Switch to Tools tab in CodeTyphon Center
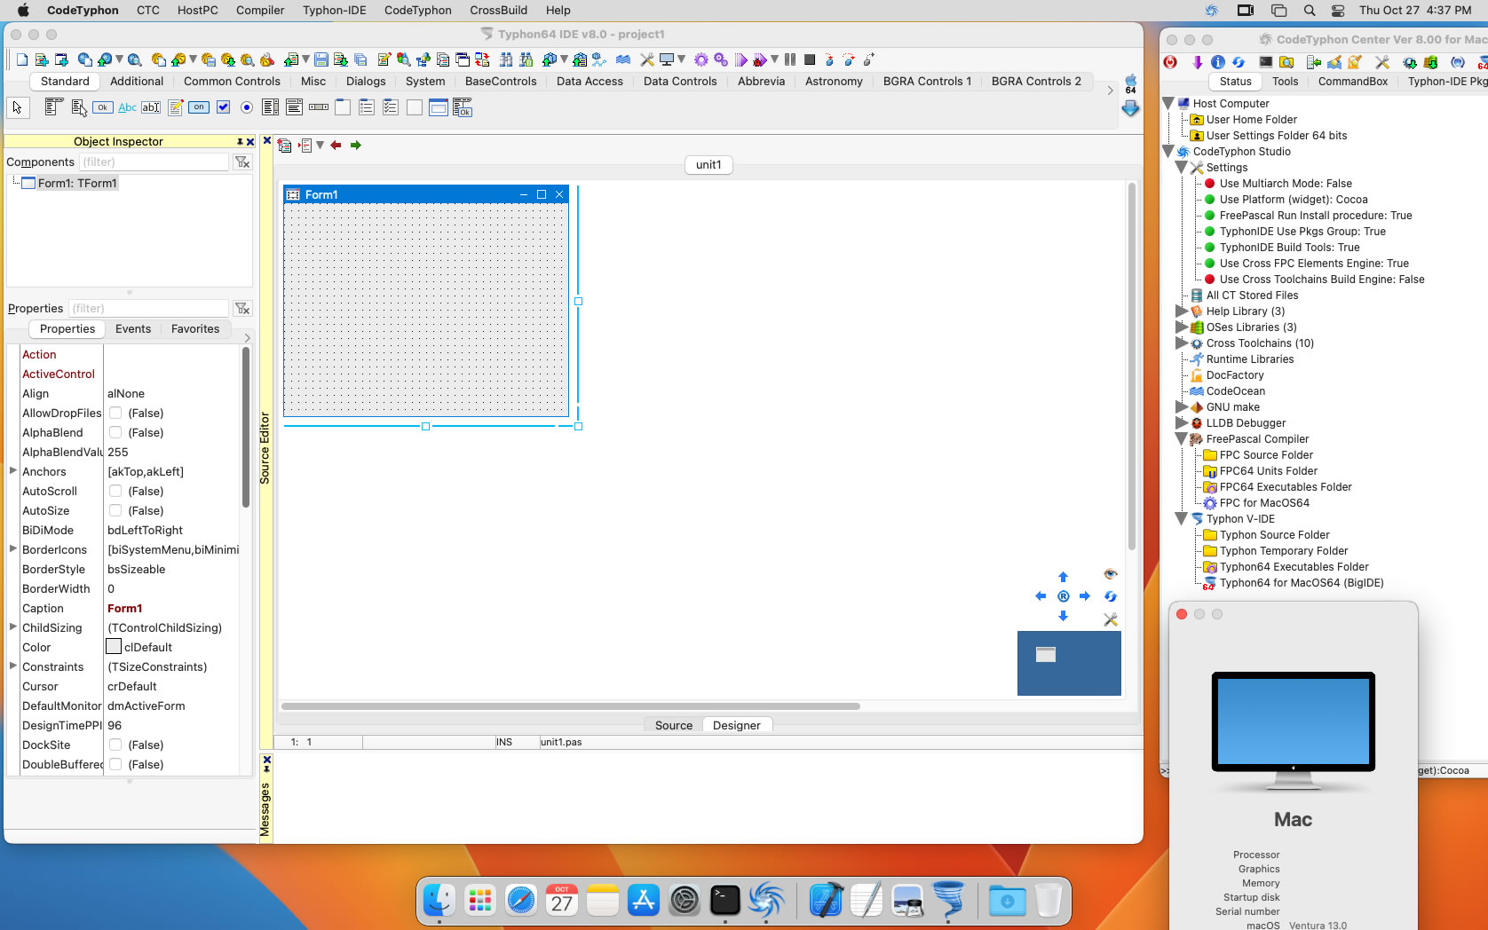1488x930 pixels. (1285, 81)
